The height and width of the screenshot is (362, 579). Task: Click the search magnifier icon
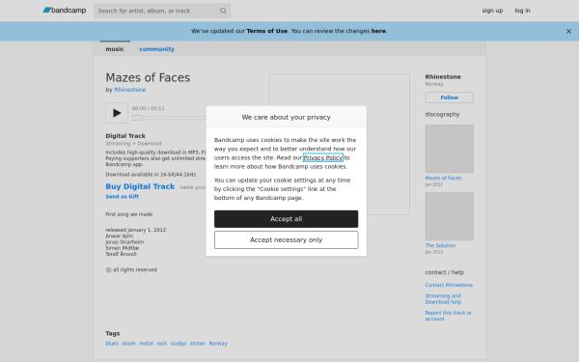223,11
